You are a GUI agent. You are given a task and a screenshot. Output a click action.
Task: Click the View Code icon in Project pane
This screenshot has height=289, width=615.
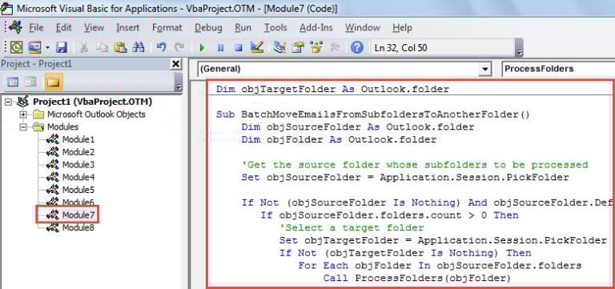point(13,82)
